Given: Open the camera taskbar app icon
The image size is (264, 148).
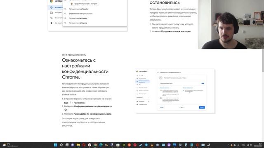Looking at the screenshot, I should click(x=158, y=145).
